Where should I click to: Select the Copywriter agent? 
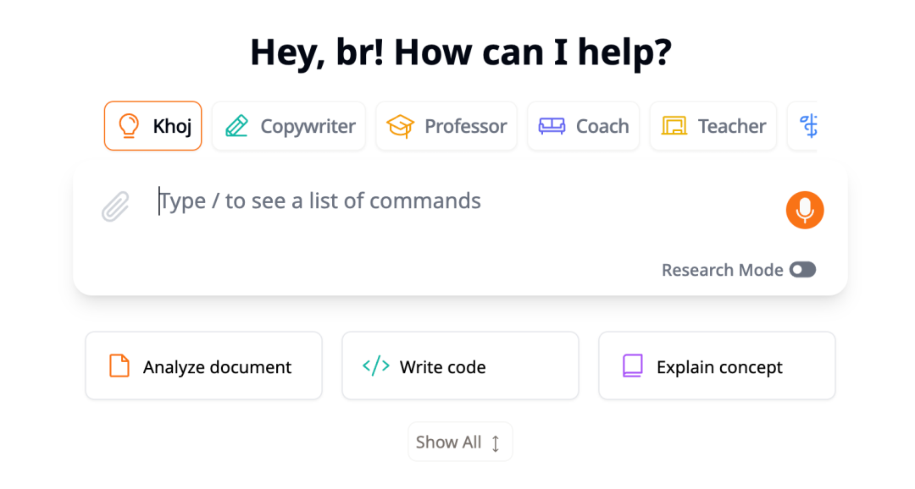click(289, 126)
